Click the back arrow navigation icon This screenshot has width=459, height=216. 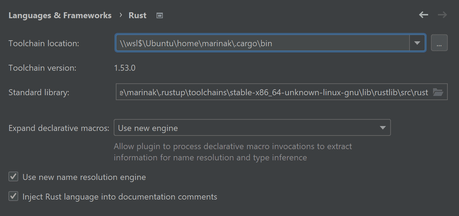[424, 15]
